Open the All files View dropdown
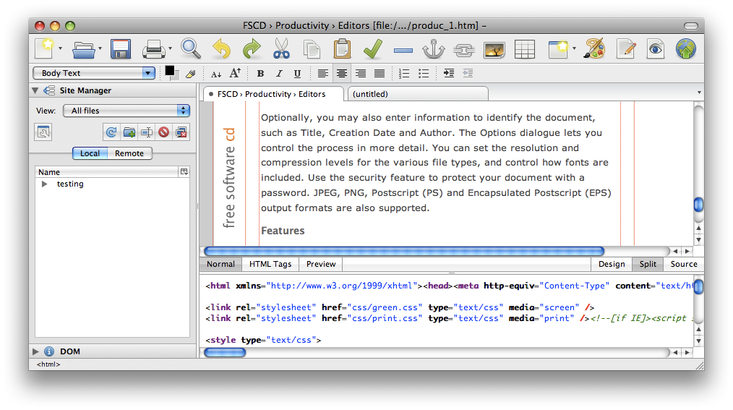Viewport: 733px width, 410px height. [127, 111]
